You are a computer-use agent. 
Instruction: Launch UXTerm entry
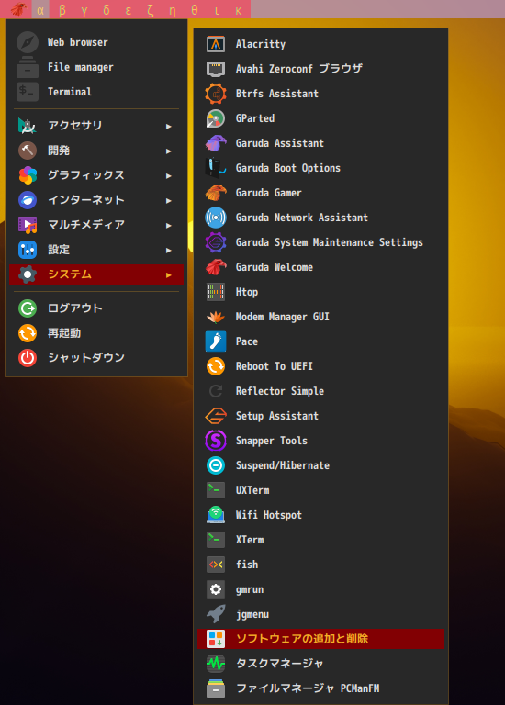(x=320, y=490)
